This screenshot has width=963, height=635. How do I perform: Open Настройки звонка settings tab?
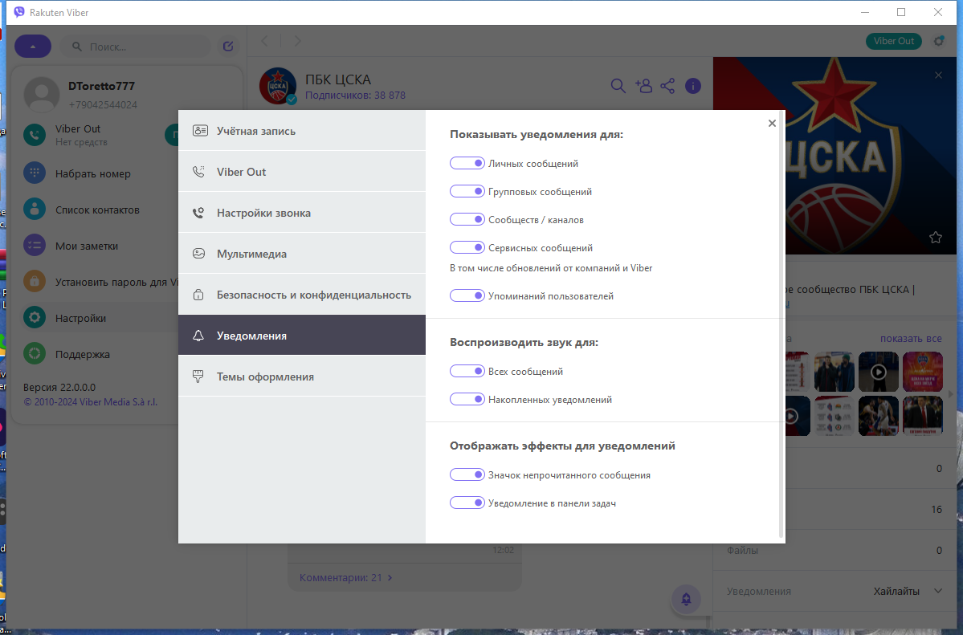click(301, 213)
